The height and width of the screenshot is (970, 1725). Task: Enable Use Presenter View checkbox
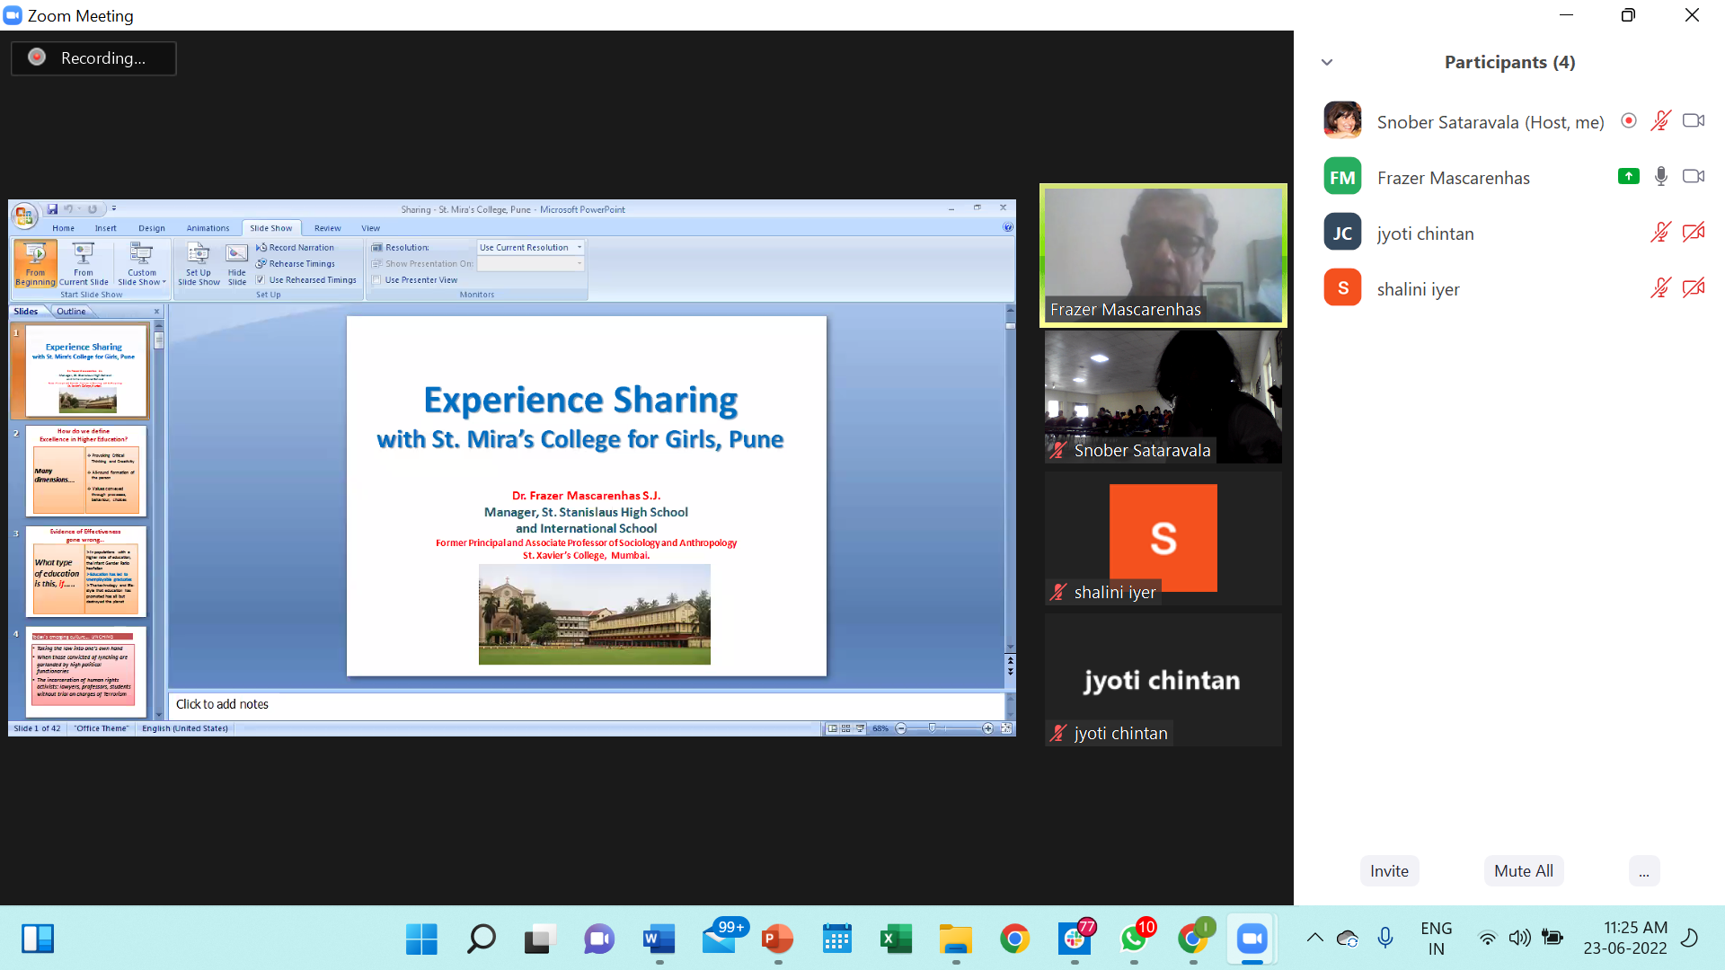tap(376, 280)
